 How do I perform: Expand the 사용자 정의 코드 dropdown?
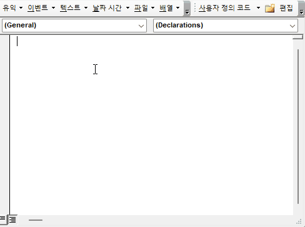[229, 8]
